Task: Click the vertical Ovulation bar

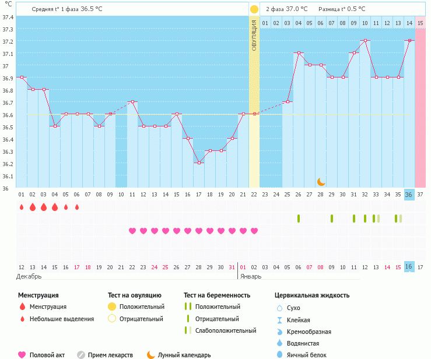Action: (x=254, y=101)
